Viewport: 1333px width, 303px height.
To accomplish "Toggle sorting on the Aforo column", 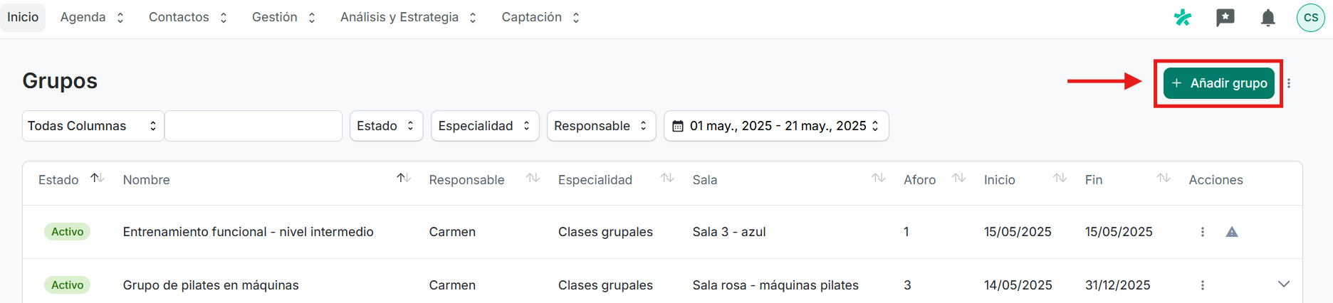I will coord(959,179).
